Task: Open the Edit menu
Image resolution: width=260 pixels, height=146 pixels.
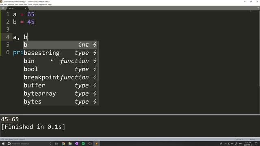Action: coord(5,4)
